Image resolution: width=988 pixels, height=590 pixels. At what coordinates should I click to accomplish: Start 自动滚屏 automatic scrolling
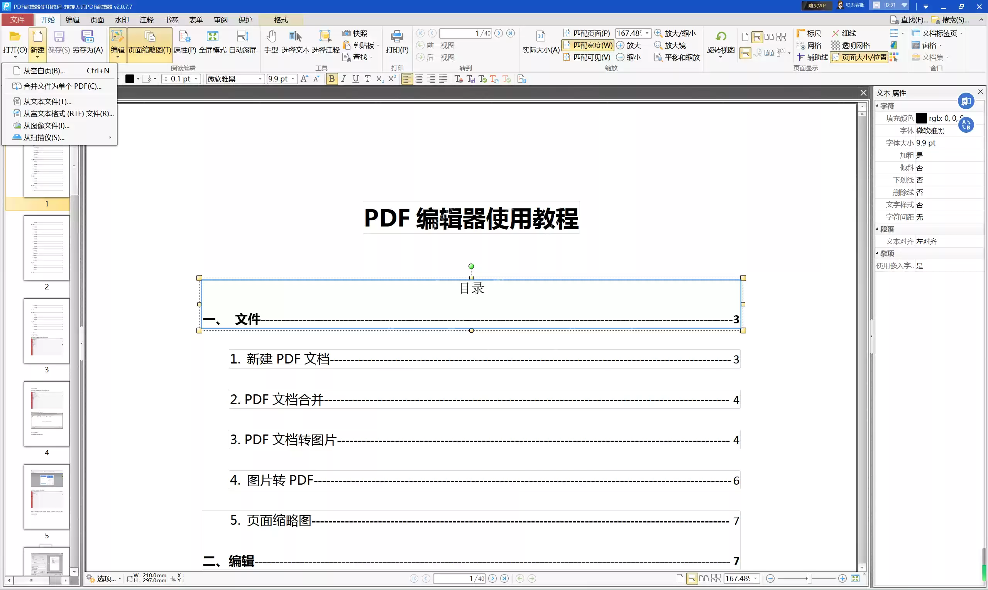point(242,41)
